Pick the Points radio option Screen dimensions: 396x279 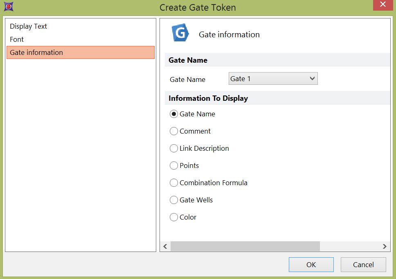174,166
